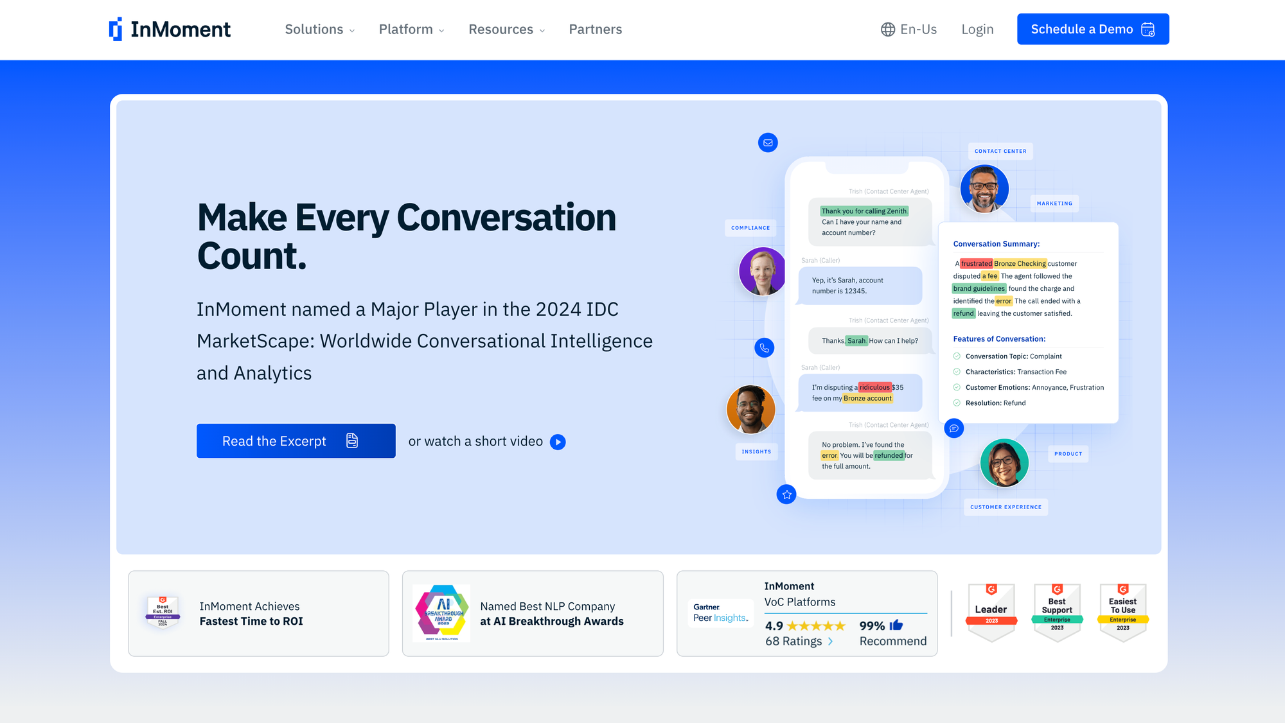Click the Resolution Refund check mark
Viewport: 1285px width, 723px height.
957,403
